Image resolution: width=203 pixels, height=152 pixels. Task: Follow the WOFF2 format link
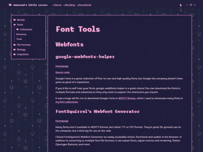tap(127, 98)
